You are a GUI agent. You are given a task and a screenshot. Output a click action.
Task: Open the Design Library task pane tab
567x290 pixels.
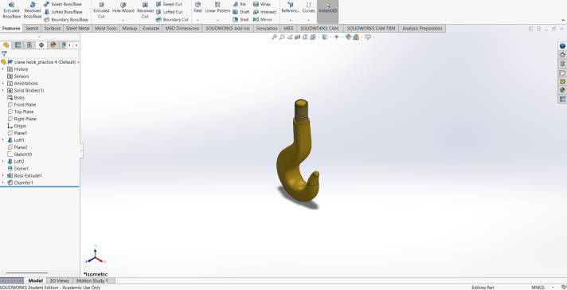click(562, 64)
